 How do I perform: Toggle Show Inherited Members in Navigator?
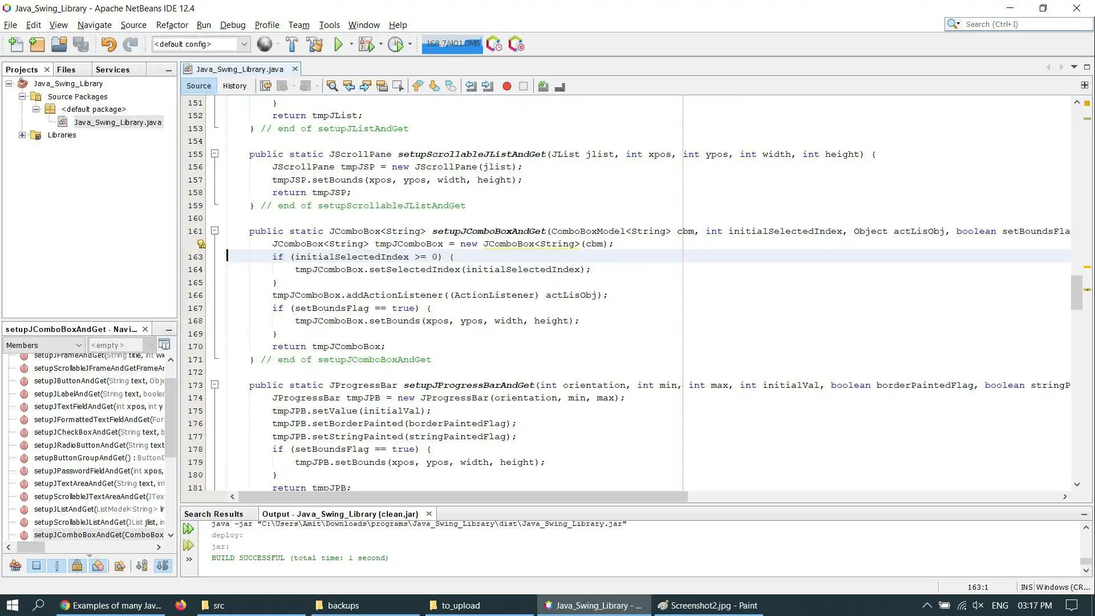tap(15, 566)
